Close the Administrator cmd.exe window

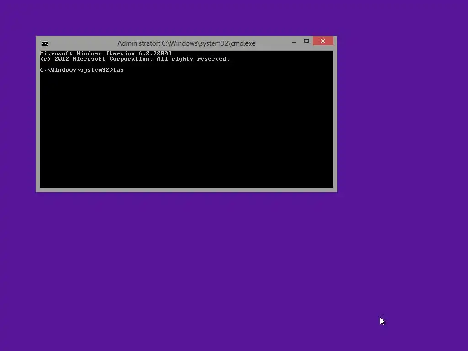tap(323, 41)
